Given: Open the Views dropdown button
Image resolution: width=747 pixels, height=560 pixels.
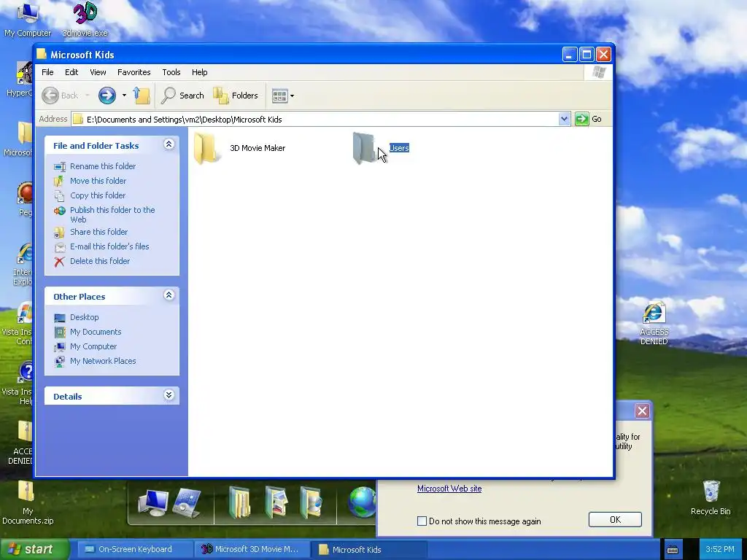Looking at the screenshot, I should pyautogui.click(x=282, y=96).
